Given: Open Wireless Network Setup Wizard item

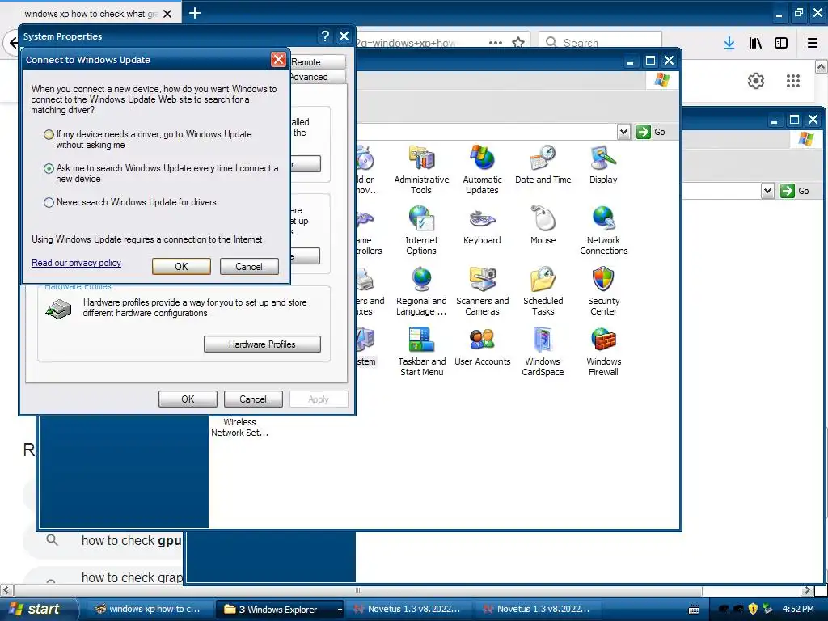Looking at the screenshot, I should [239, 427].
